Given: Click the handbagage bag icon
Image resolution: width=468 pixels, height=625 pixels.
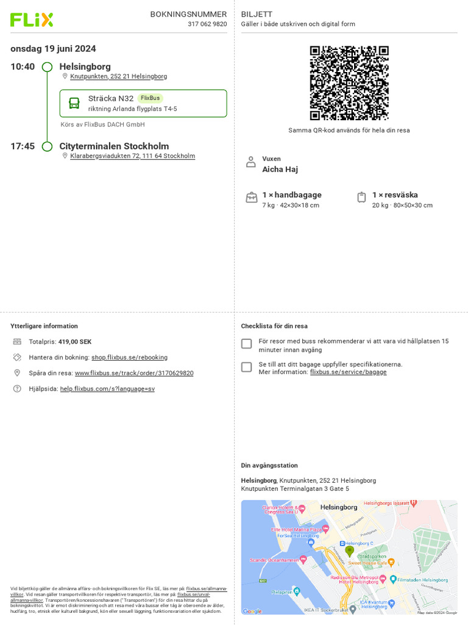Looking at the screenshot, I should coord(252,197).
